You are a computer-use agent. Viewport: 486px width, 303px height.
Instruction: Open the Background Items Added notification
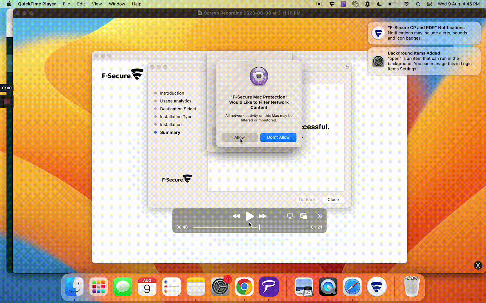424,61
